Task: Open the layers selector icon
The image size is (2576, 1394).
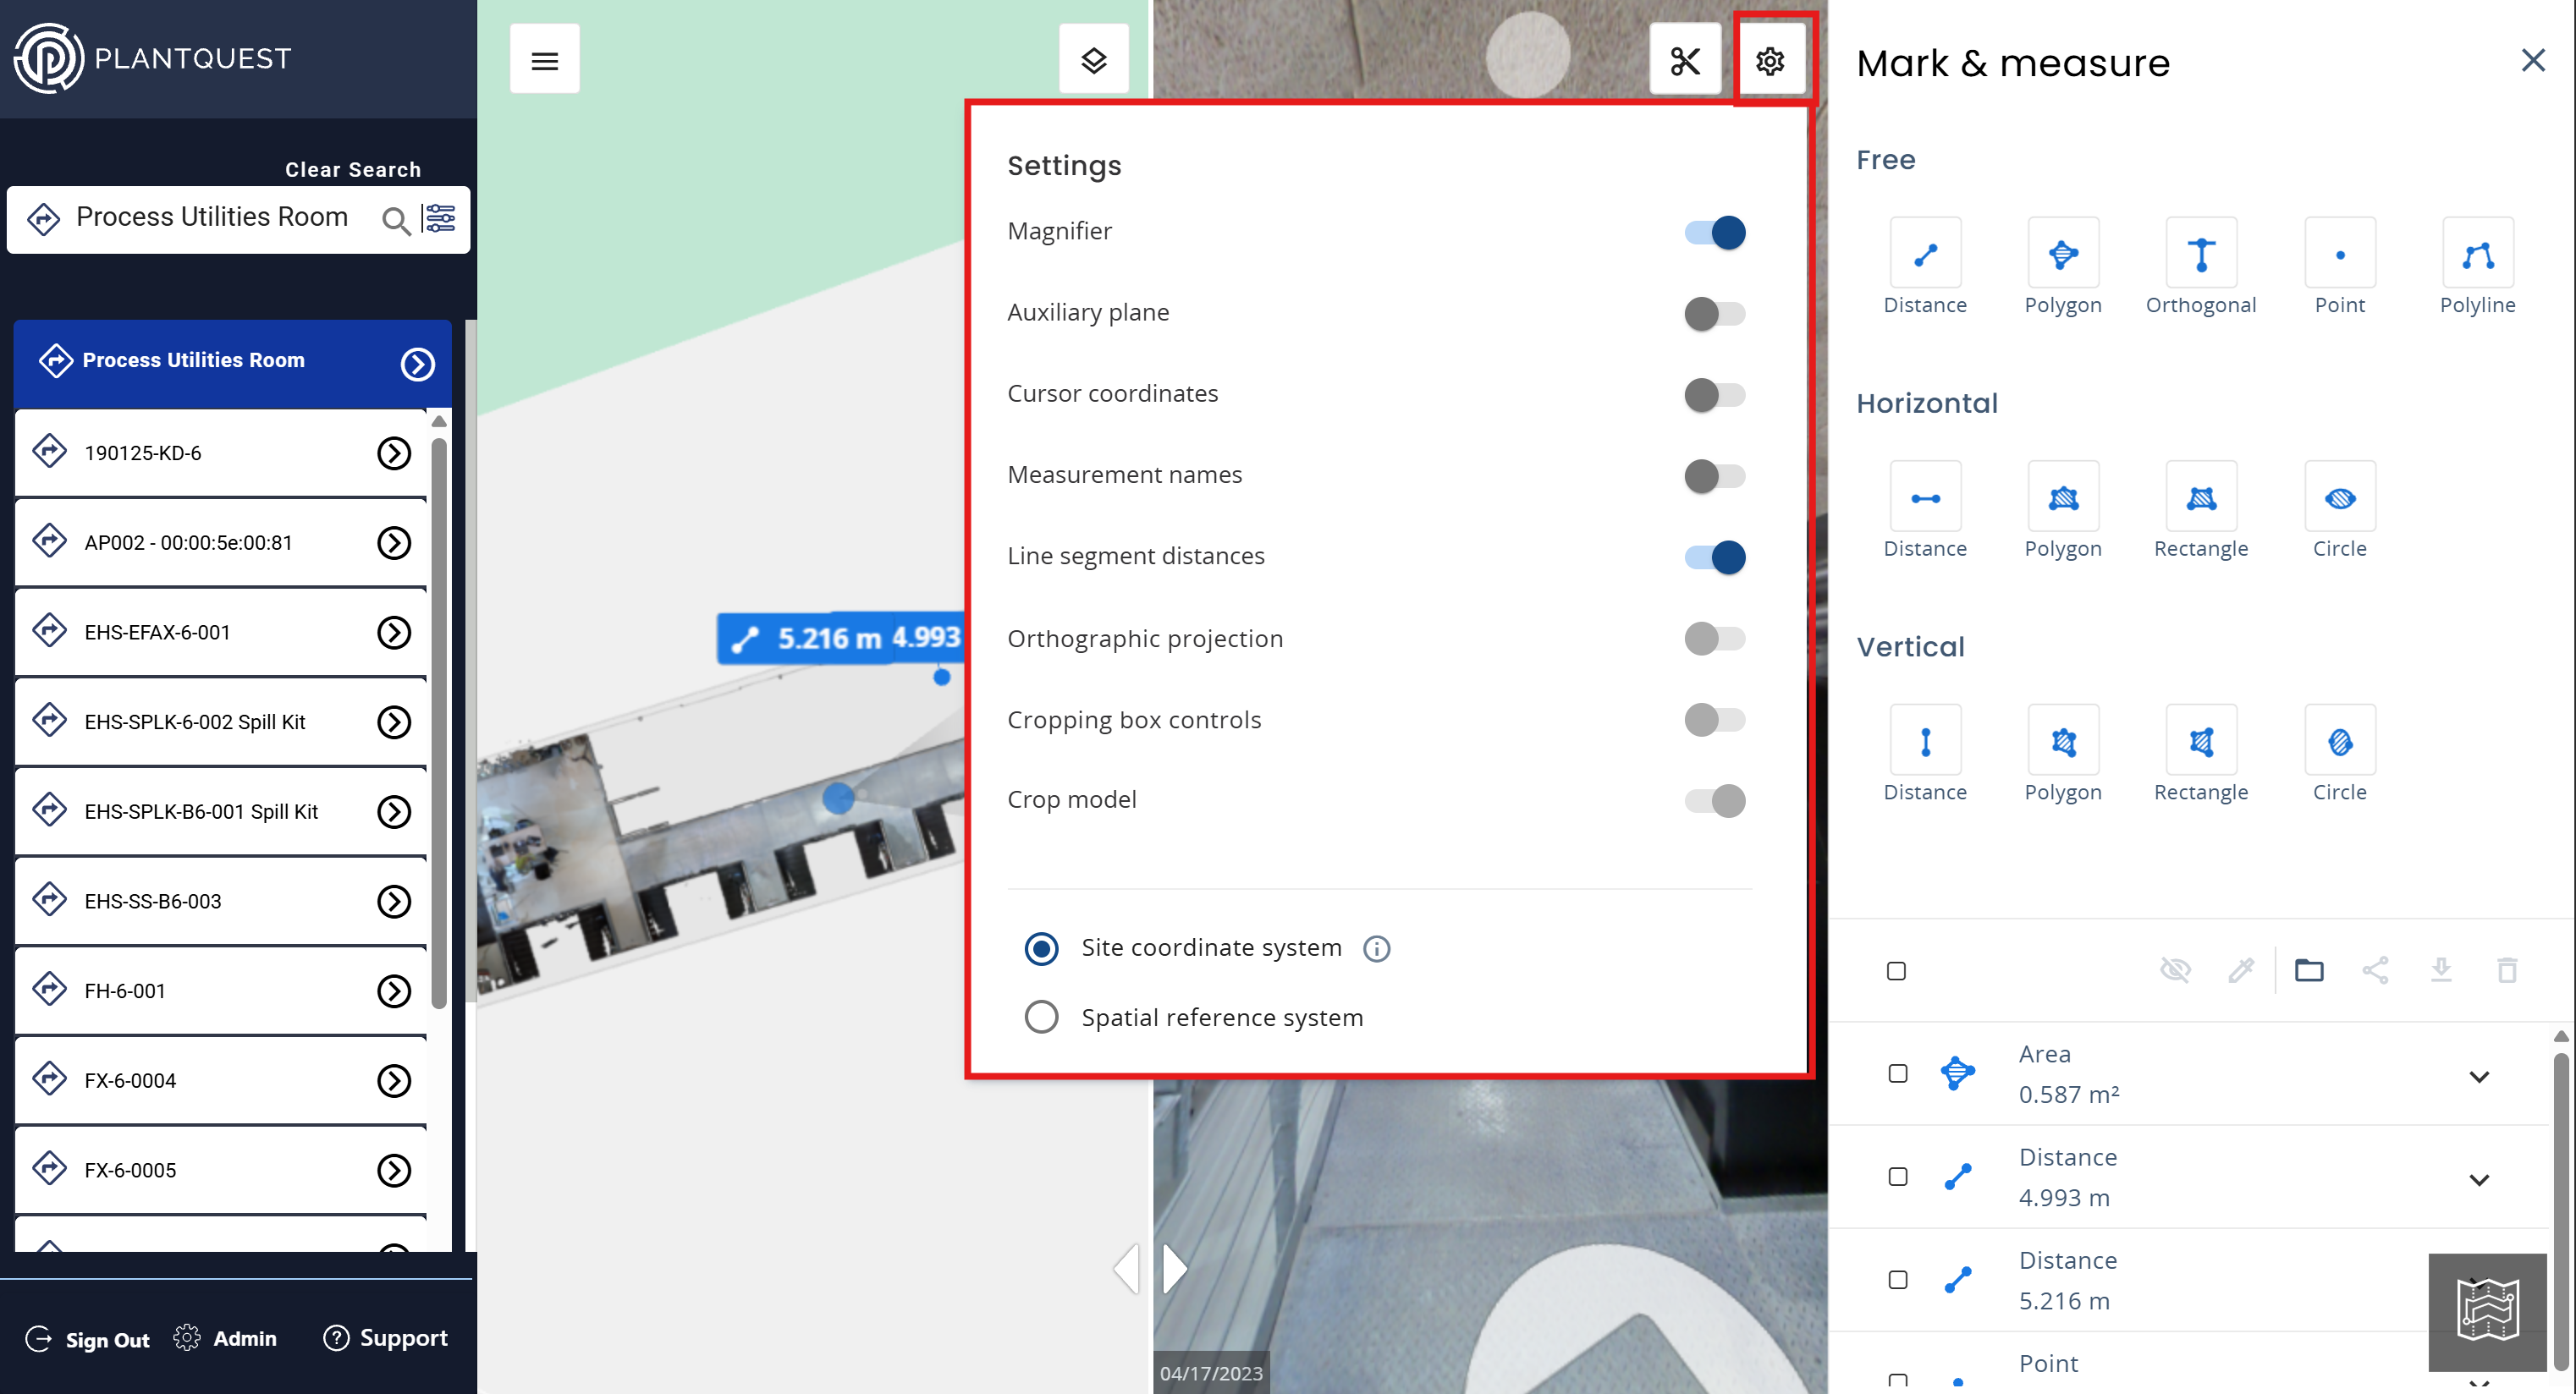Action: 1093,61
